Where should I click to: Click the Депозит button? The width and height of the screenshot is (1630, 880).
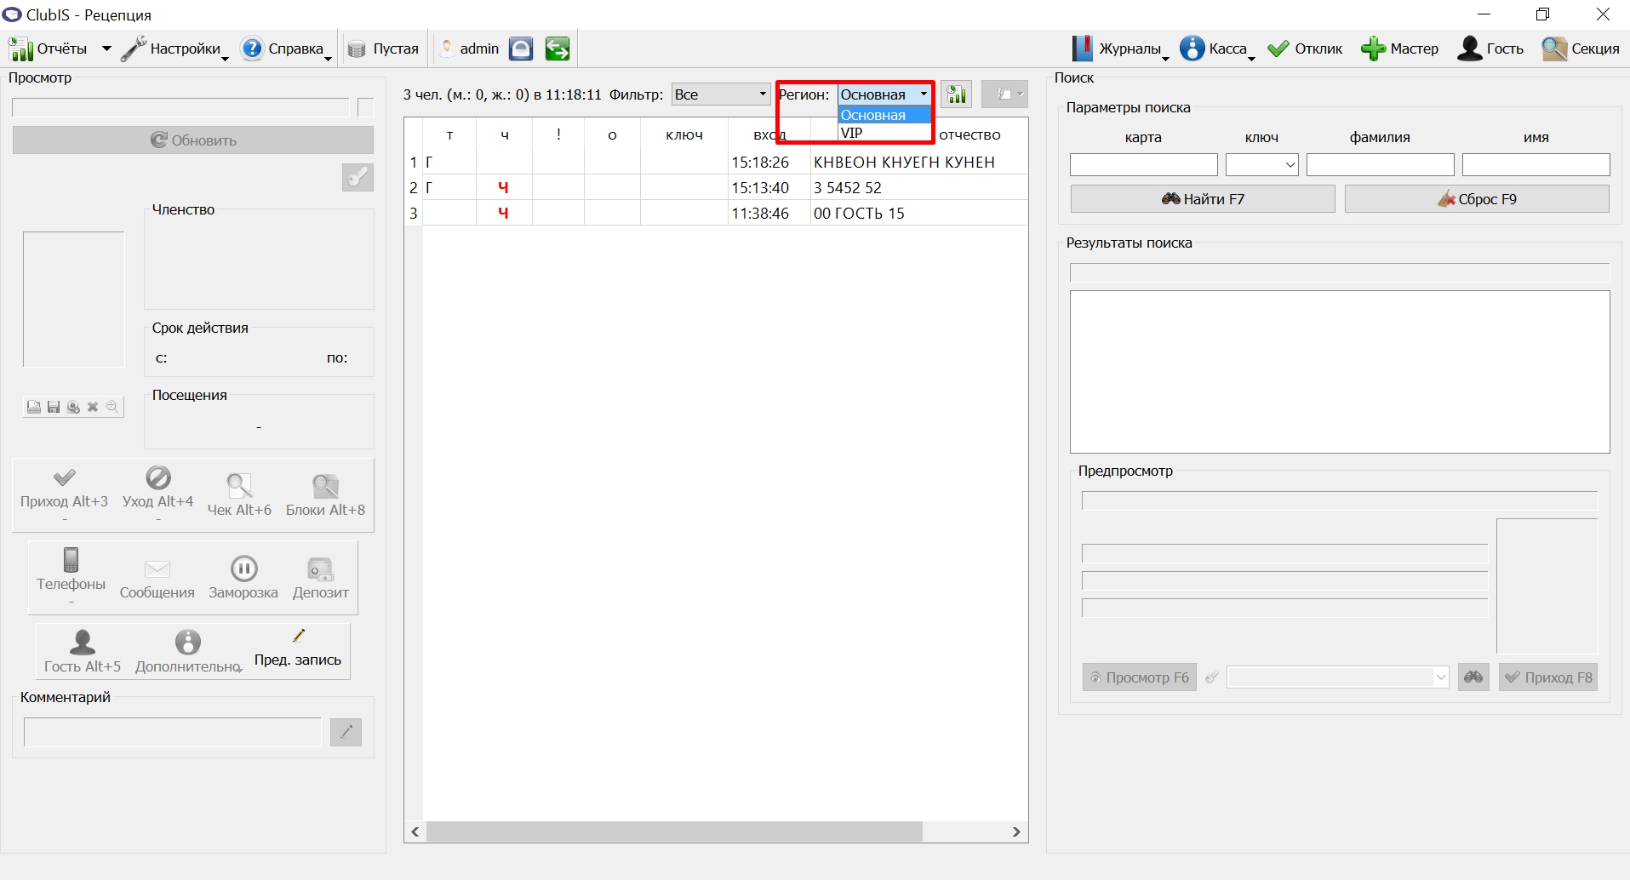click(321, 580)
